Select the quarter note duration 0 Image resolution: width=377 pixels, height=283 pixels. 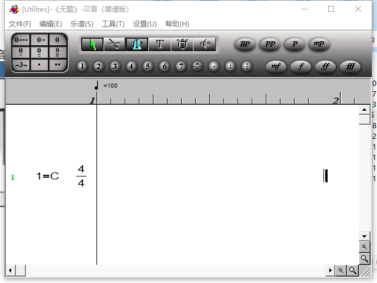coord(58,39)
